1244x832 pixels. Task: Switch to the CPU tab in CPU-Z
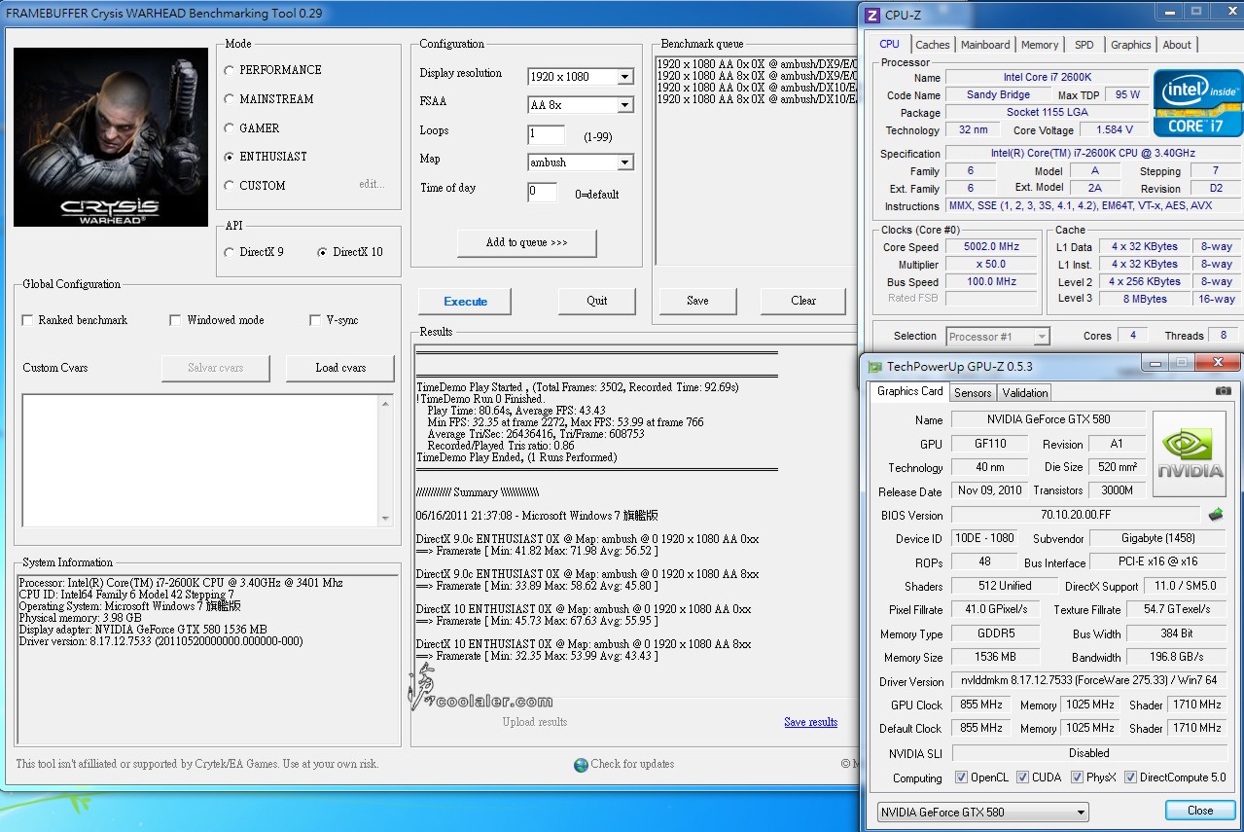pos(889,45)
